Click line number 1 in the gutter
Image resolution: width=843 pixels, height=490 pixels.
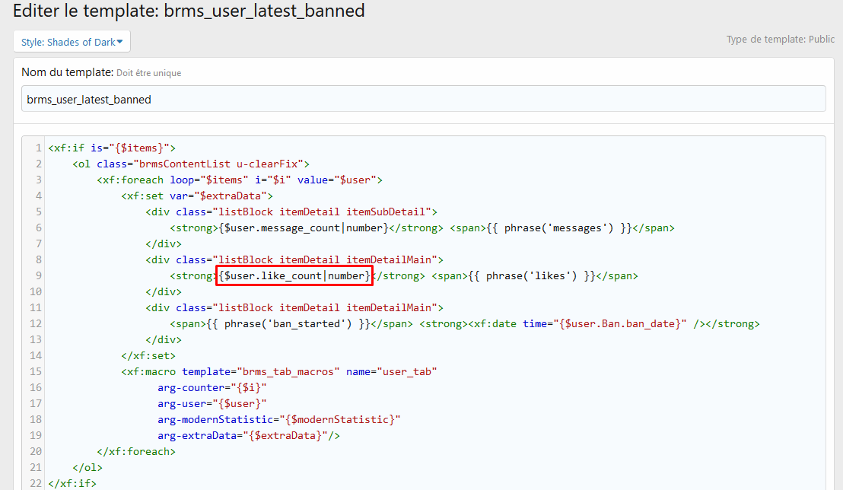coord(38,148)
